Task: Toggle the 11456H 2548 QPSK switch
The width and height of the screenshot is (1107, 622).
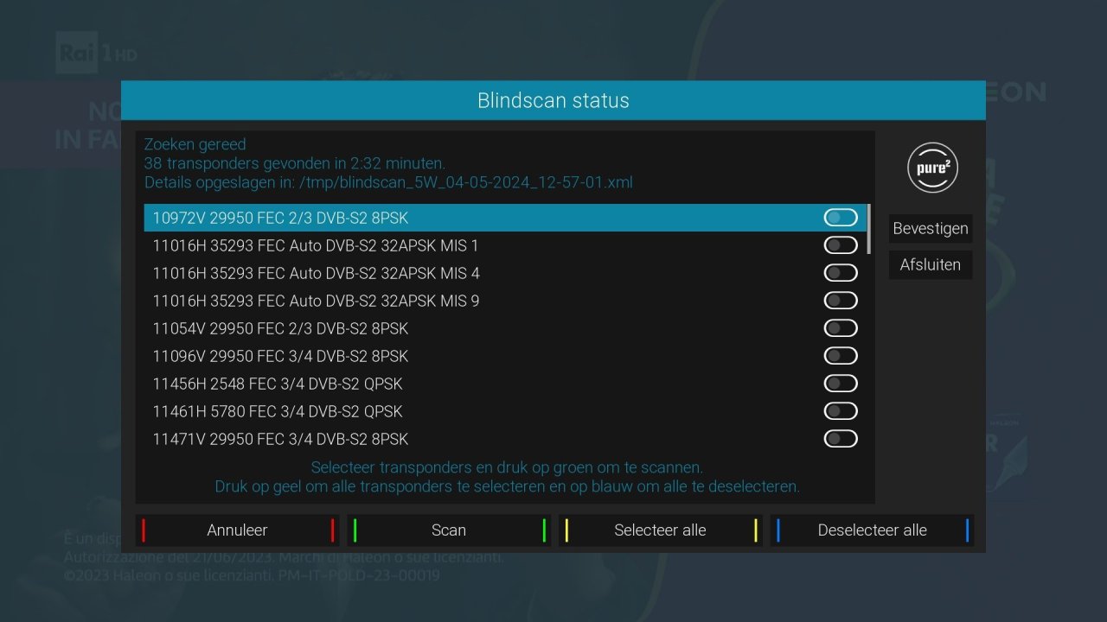Action: coord(840,383)
